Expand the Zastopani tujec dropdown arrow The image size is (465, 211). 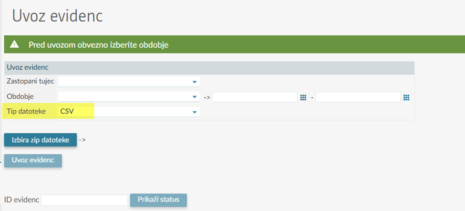tap(194, 82)
